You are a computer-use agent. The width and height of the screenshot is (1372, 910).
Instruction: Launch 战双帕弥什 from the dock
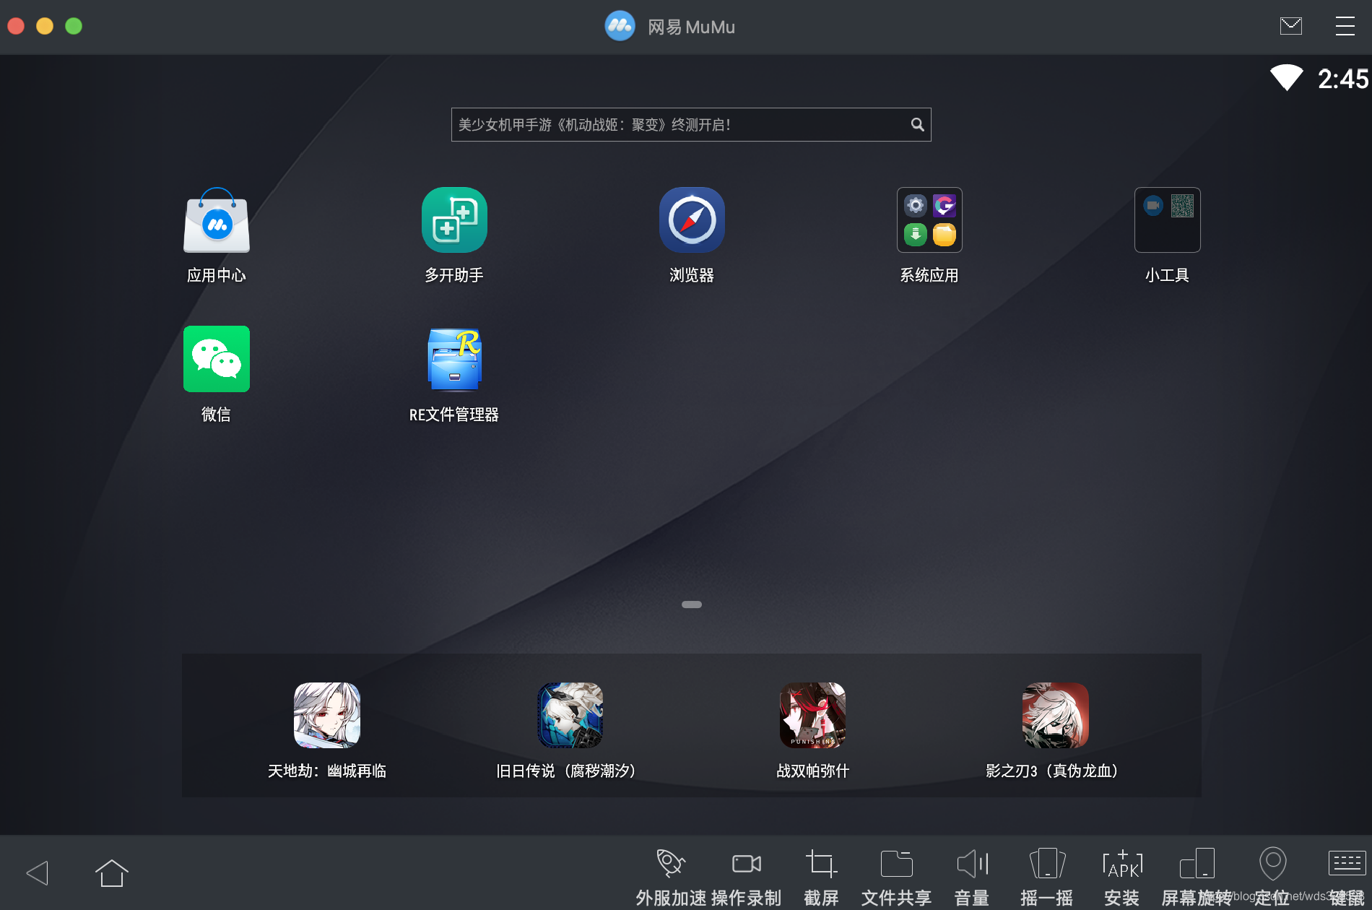pos(812,715)
